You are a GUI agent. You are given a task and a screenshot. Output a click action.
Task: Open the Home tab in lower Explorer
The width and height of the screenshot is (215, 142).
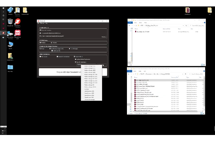coord(135,71)
